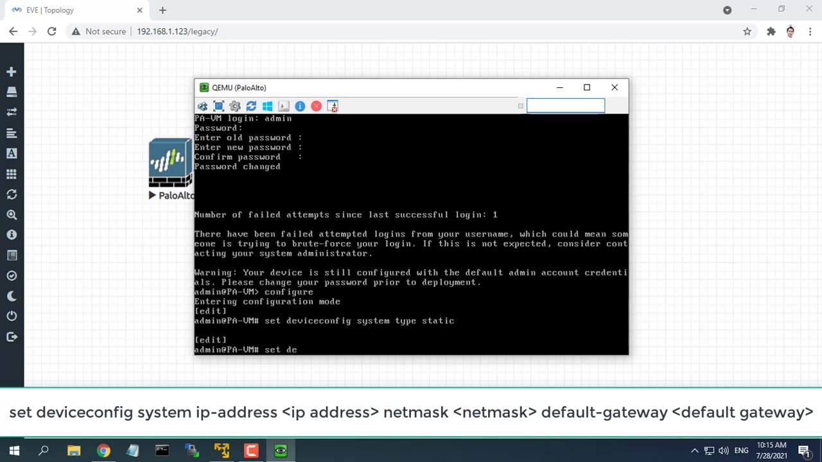Open the lab details list icon in sidebar

click(x=12, y=255)
